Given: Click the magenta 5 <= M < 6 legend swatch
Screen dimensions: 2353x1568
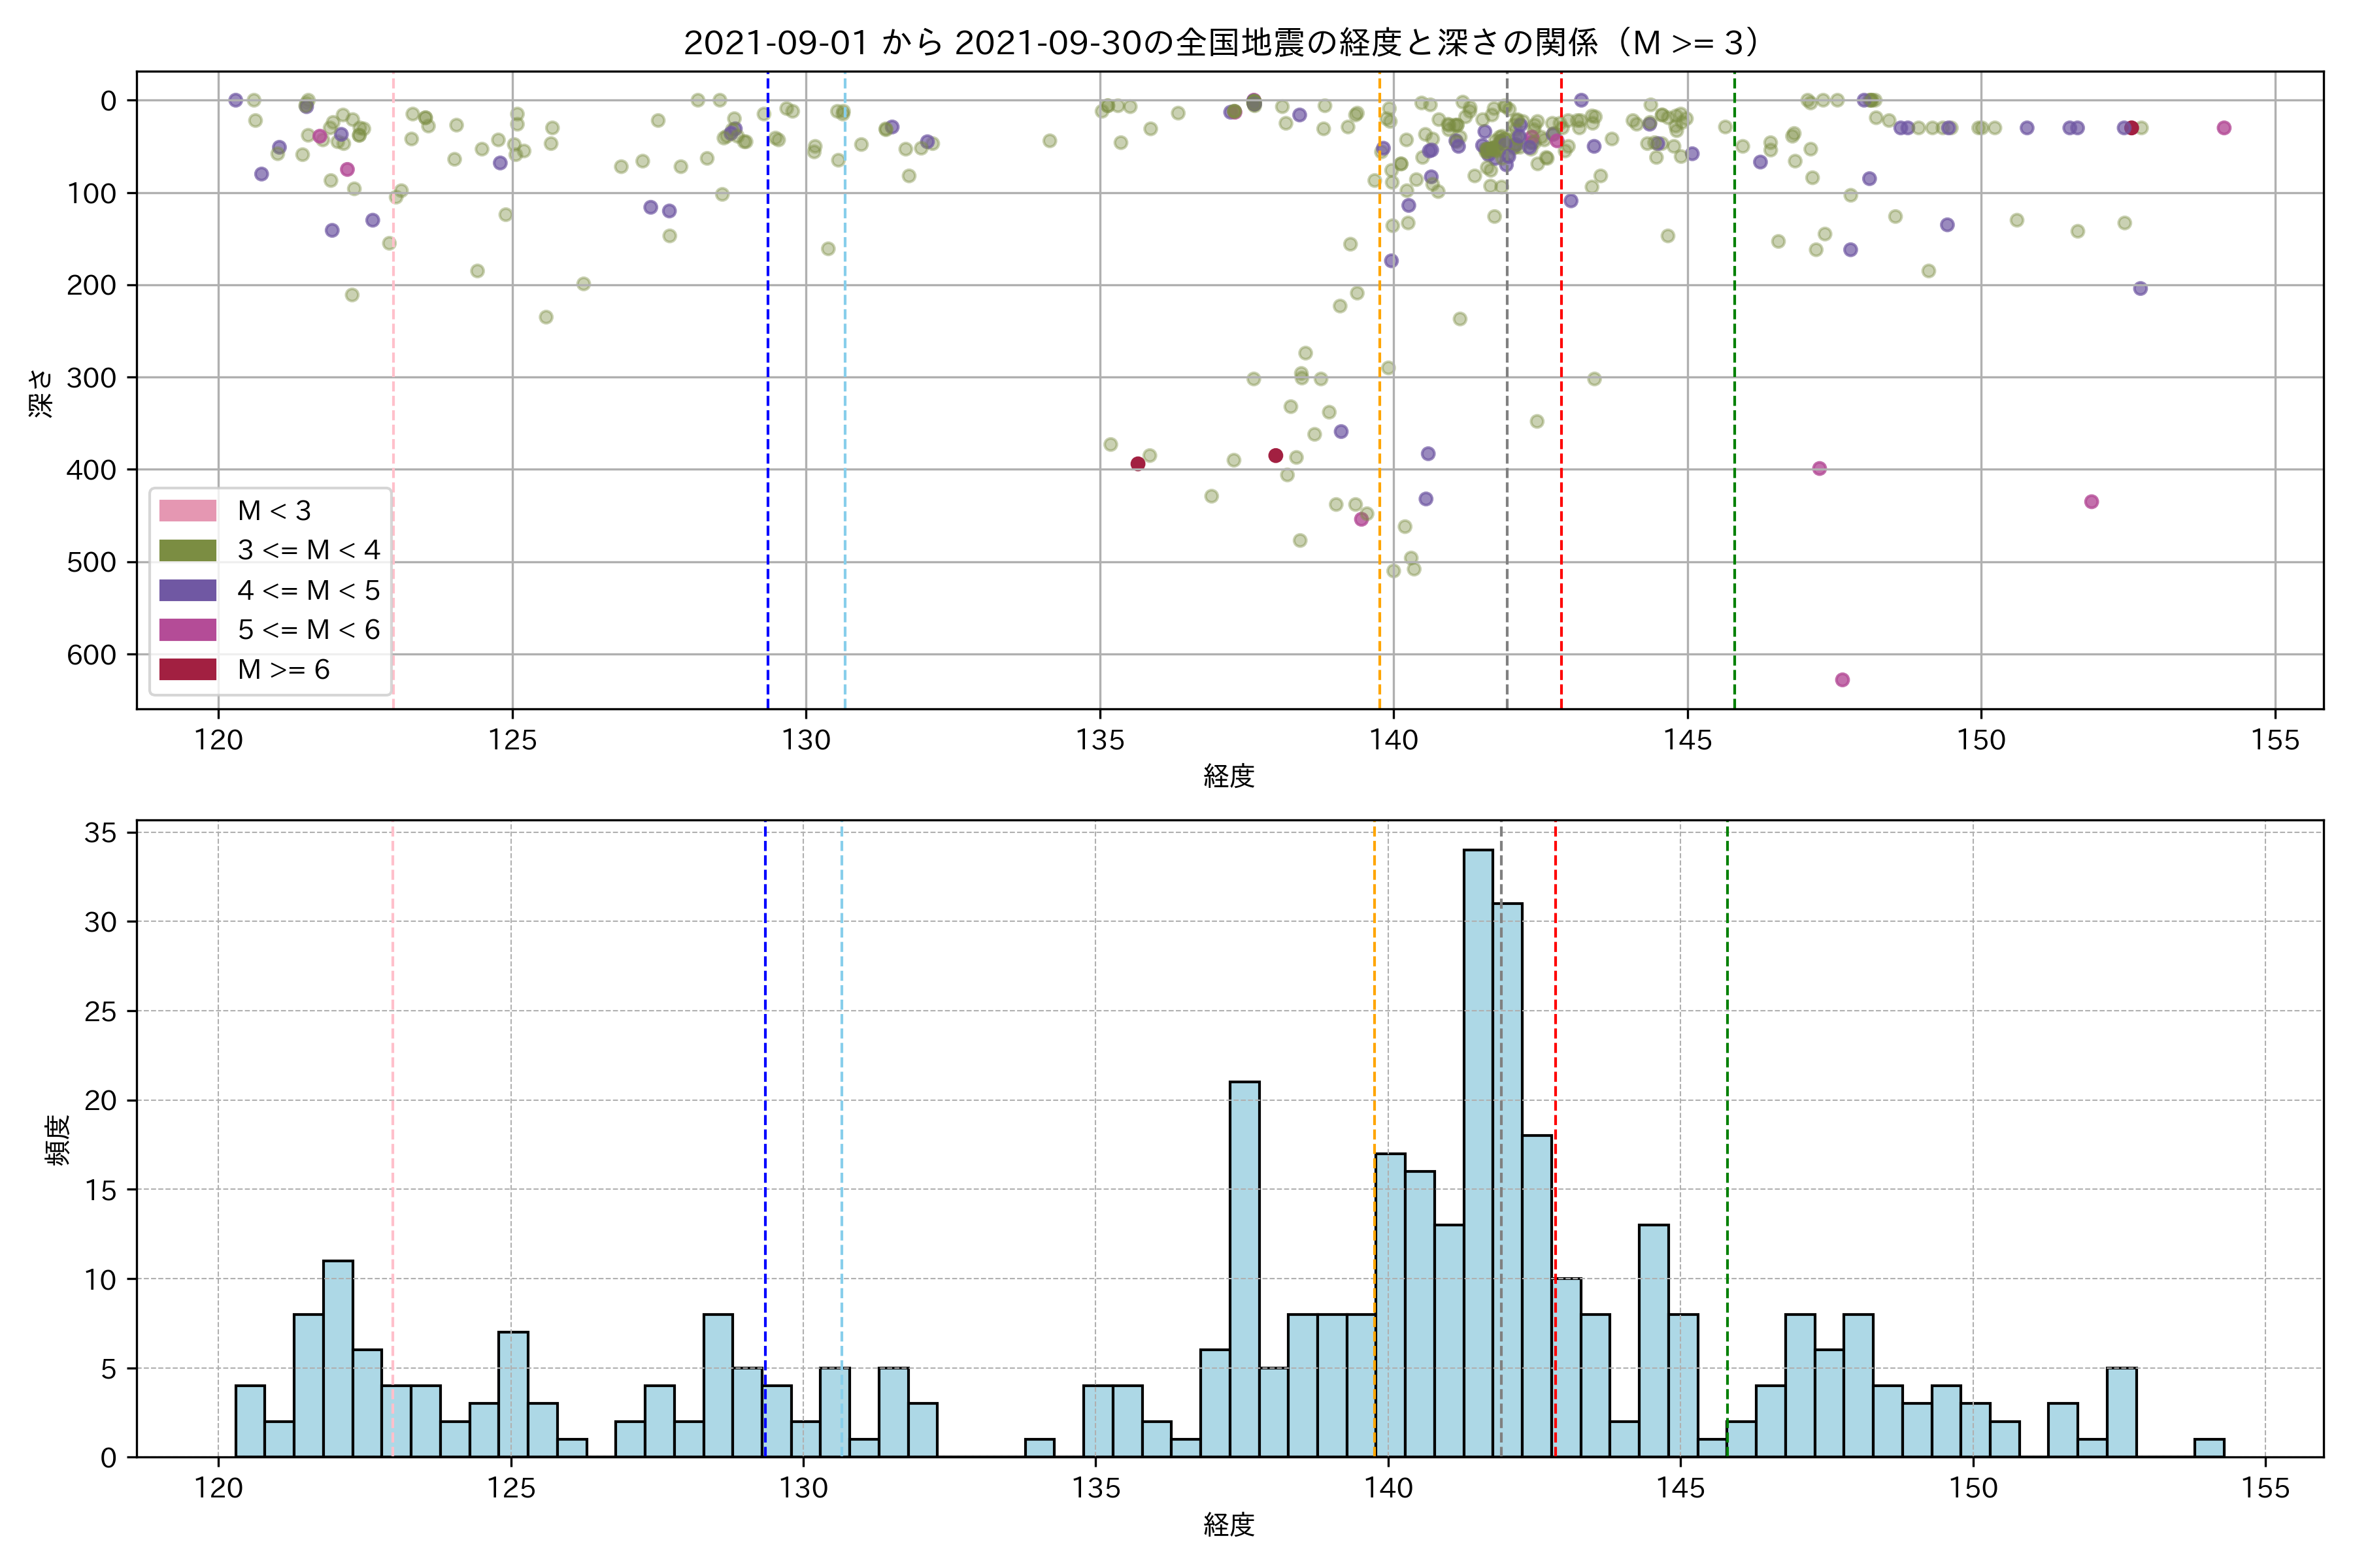Looking at the screenshot, I should pyautogui.click(x=188, y=630).
